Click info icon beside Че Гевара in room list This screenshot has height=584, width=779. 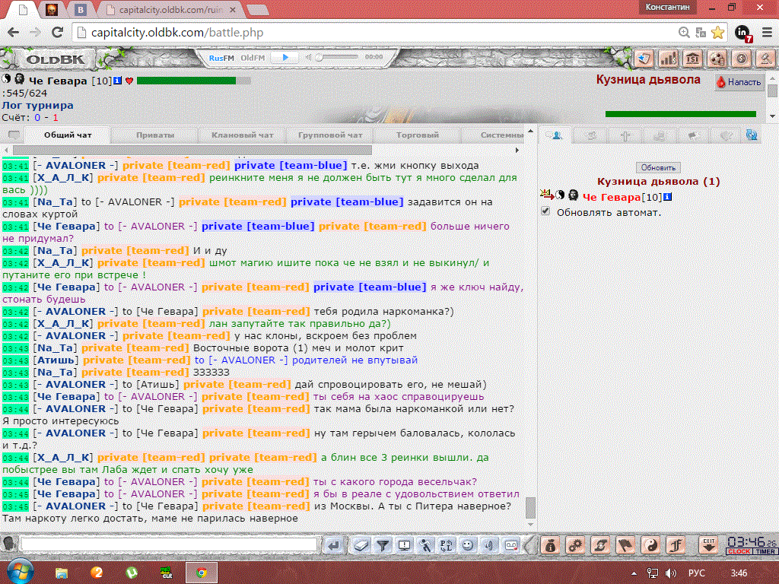pyautogui.click(x=668, y=197)
